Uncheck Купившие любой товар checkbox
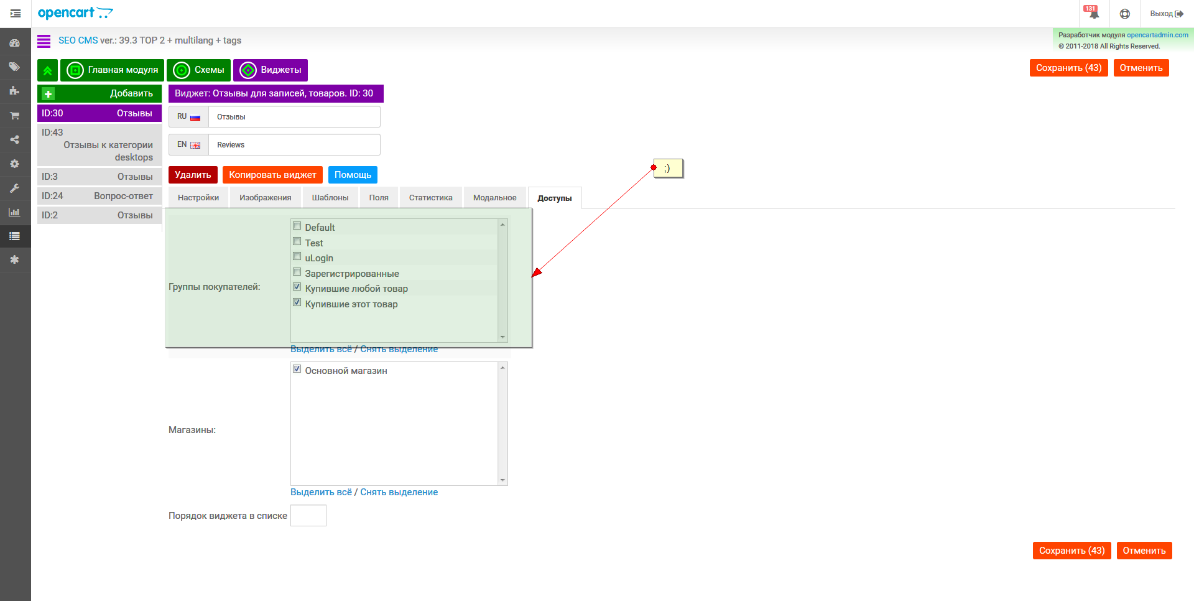1194x601 pixels. click(x=297, y=287)
